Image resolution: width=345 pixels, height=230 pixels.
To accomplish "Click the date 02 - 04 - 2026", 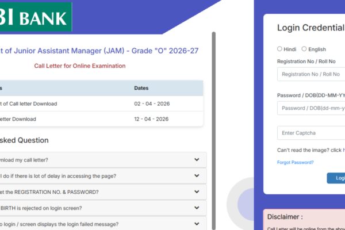I will coord(152,103).
